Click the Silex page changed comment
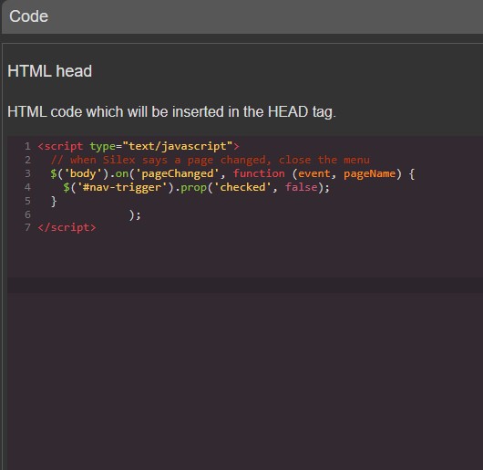 (211, 160)
